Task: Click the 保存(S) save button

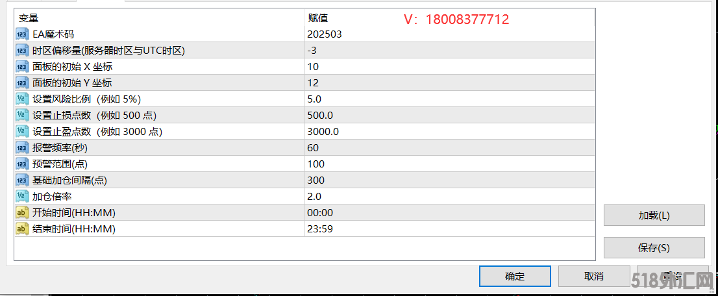Action: pos(654,248)
